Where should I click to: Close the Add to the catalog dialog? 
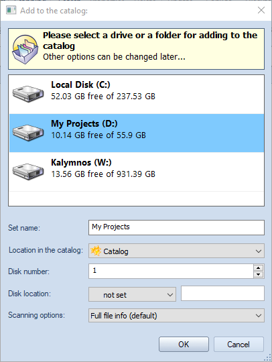pyautogui.click(x=261, y=10)
